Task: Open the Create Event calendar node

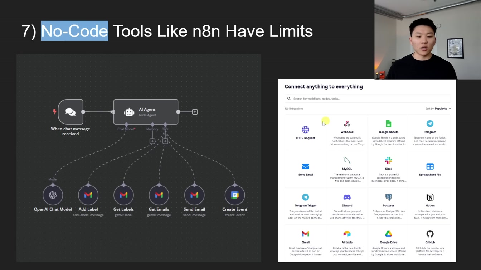Action: coord(235,195)
